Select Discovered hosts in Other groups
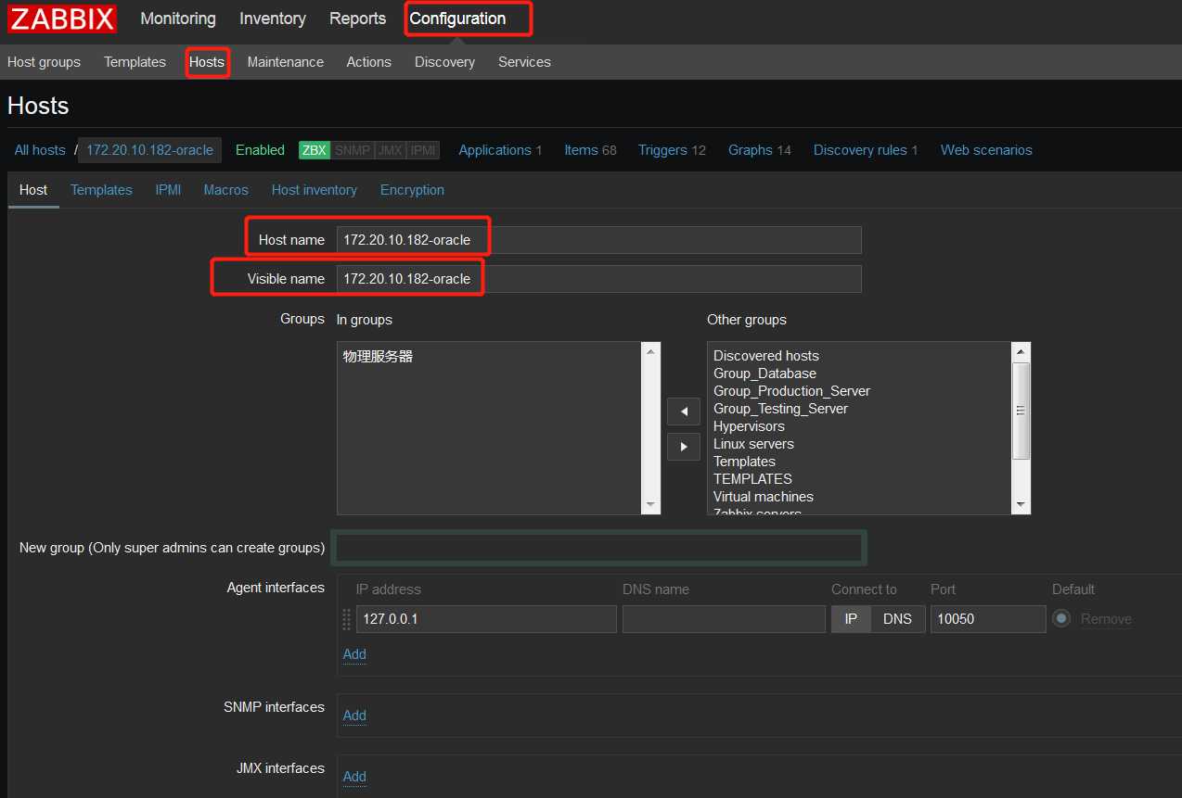This screenshot has width=1182, height=798. coord(766,356)
